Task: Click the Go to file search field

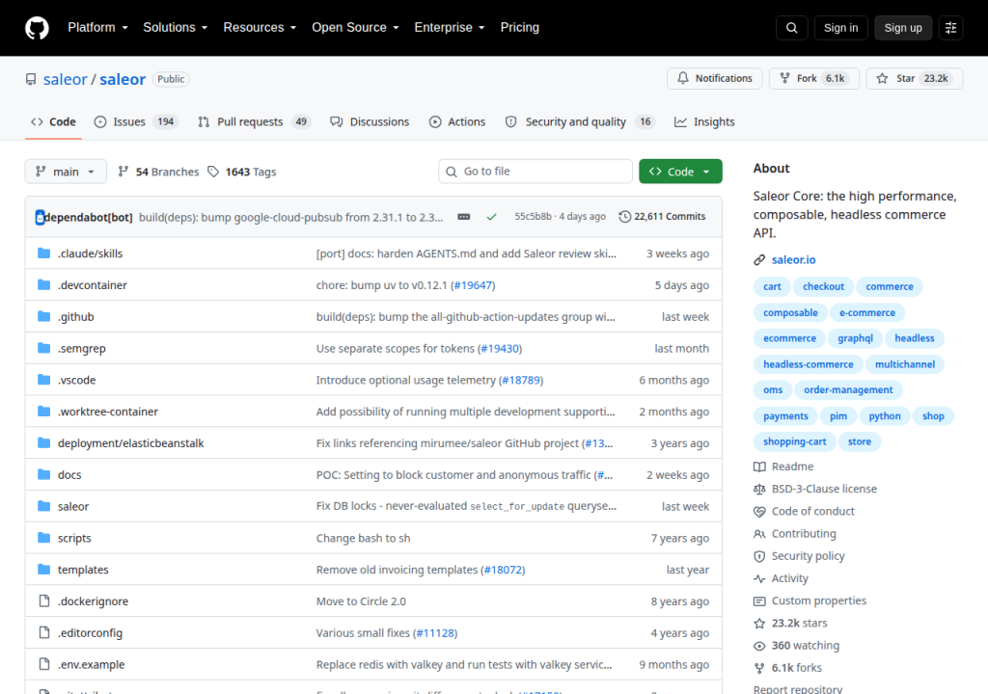Action: pos(535,172)
